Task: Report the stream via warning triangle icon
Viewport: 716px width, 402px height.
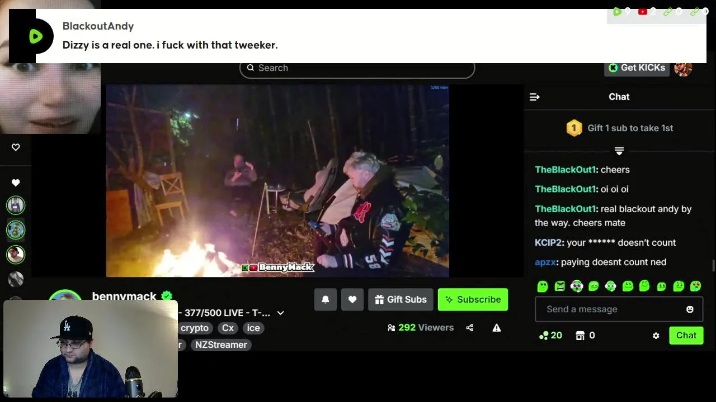Action: pyautogui.click(x=497, y=328)
